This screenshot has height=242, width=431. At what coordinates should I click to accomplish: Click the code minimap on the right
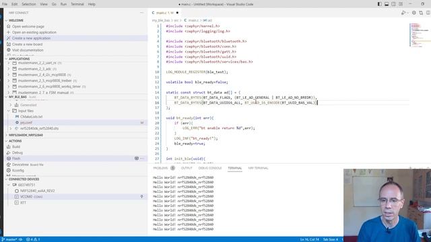420,35
